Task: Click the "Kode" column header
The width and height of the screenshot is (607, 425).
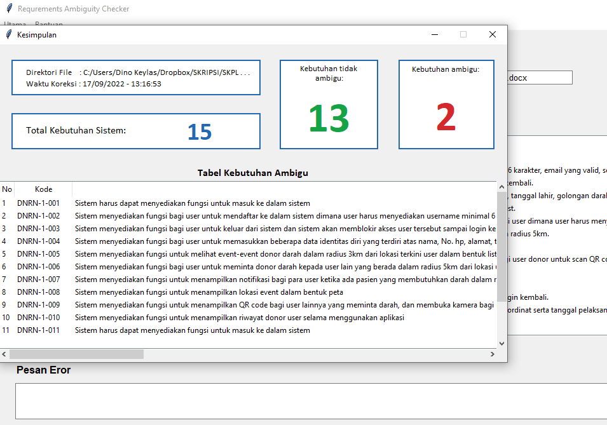Action: click(x=43, y=189)
